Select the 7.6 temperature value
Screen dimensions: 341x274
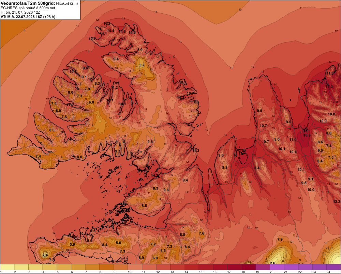coord(202,233)
